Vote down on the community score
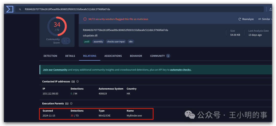 [x=68, y=42]
